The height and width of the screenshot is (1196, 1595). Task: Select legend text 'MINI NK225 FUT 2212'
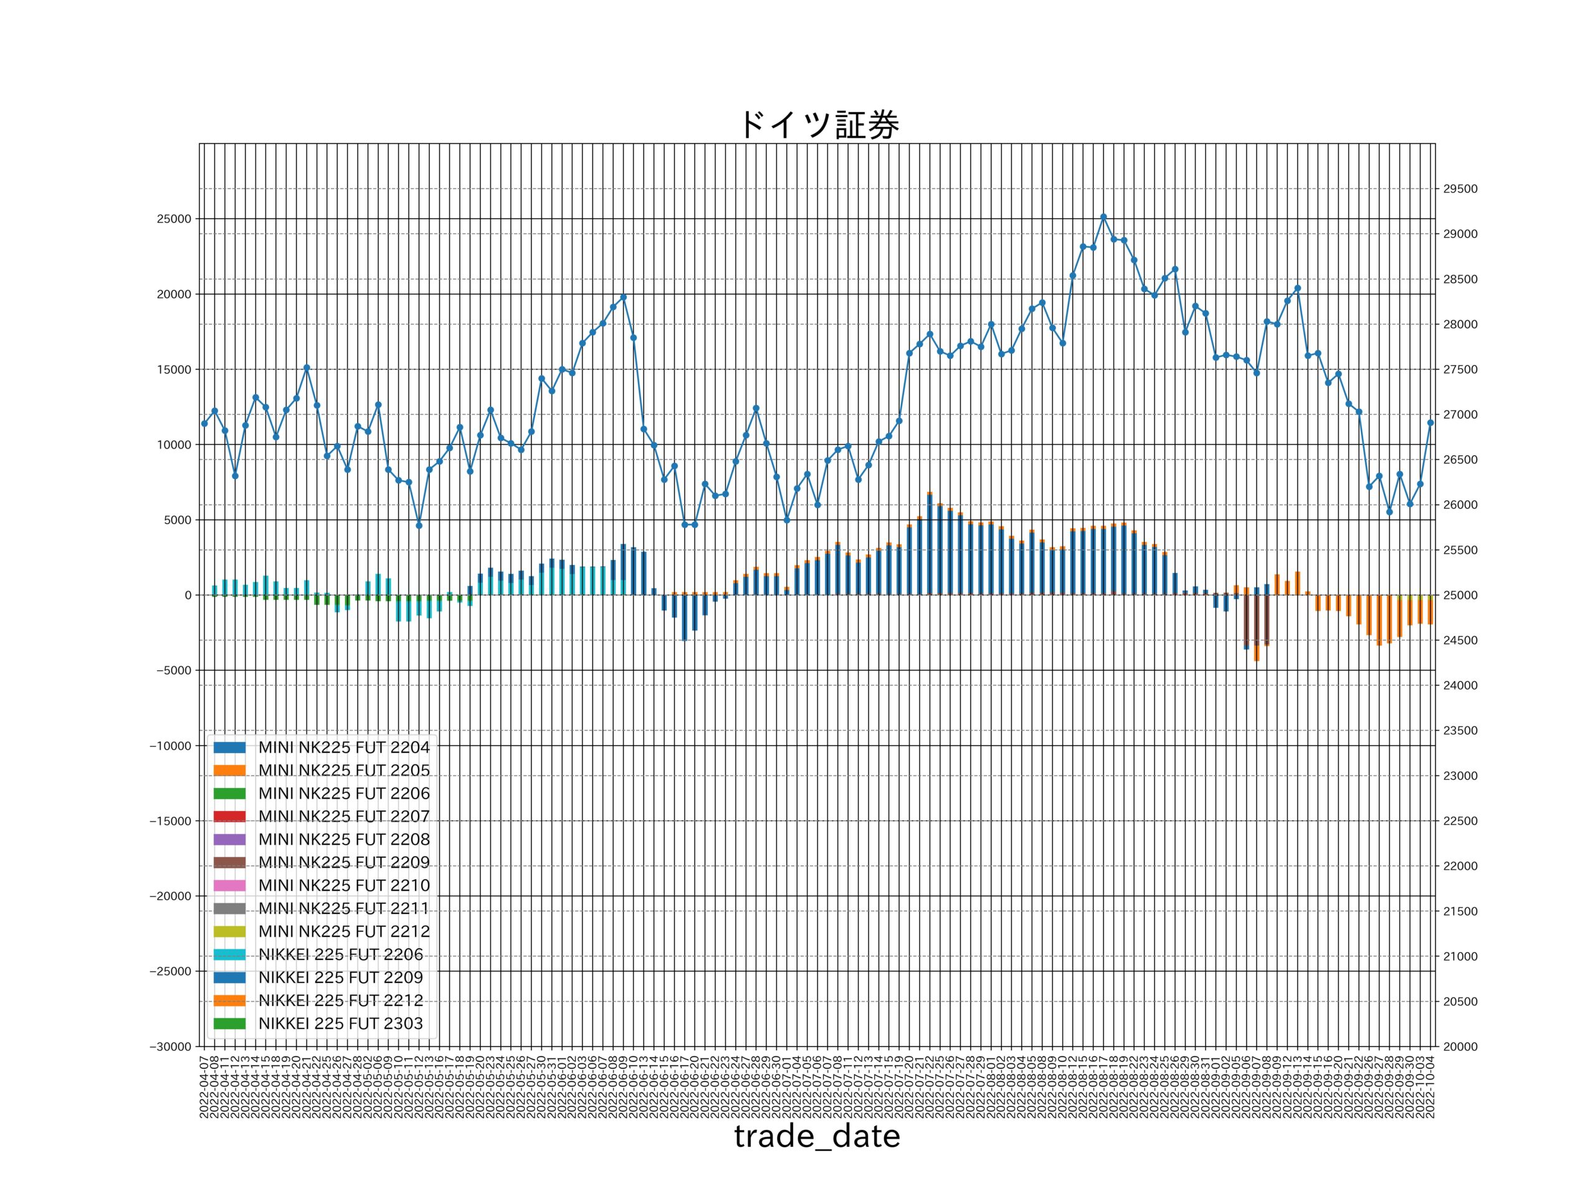[344, 932]
